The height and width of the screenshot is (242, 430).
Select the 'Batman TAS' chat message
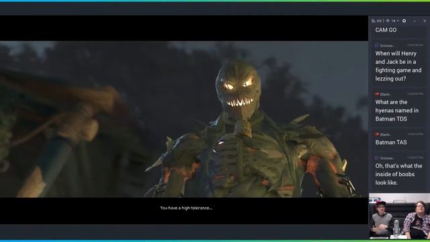391,143
